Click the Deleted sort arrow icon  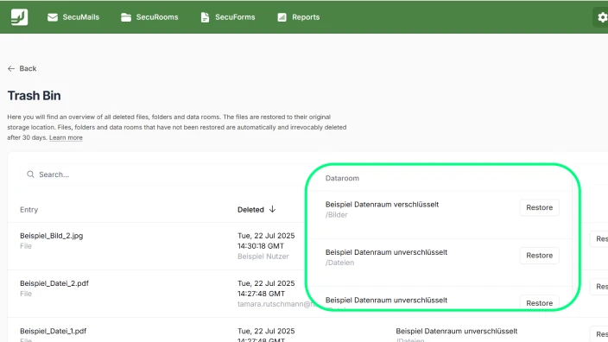pyautogui.click(x=273, y=209)
